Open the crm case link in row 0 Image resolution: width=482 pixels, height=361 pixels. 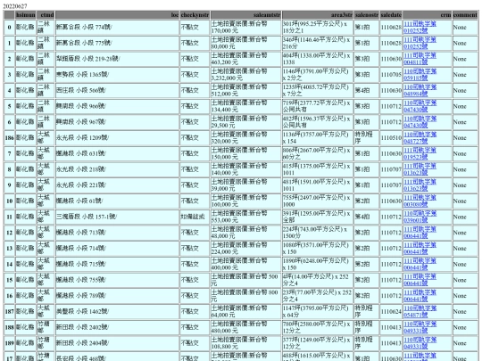pos(420,28)
